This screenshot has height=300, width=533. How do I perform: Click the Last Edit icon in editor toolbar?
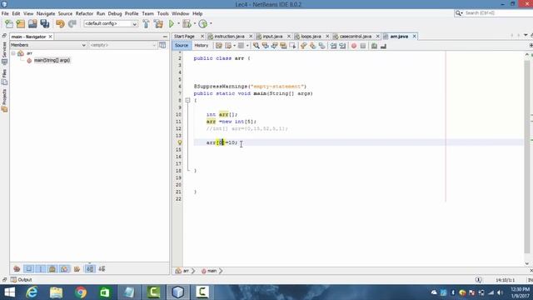219,46
